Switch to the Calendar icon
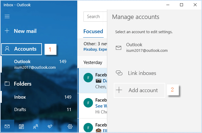 point(21,126)
